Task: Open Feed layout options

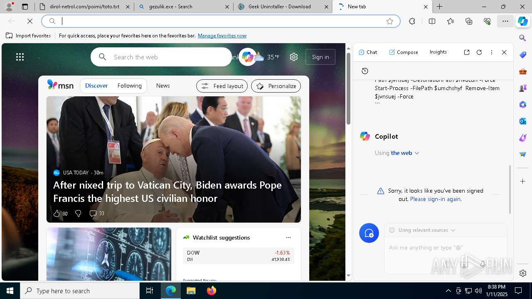Action: (222, 86)
